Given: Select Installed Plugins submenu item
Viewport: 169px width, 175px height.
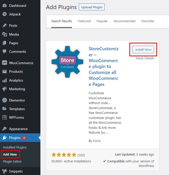Looking at the screenshot, I should (15, 147).
